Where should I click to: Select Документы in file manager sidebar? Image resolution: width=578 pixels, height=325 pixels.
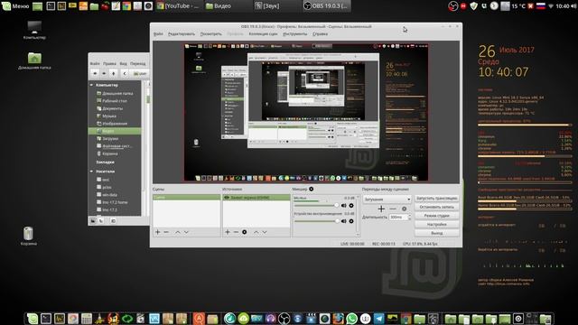pos(112,108)
